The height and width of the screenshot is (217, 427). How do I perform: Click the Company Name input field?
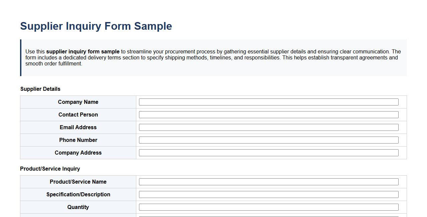(x=268, y=102)
